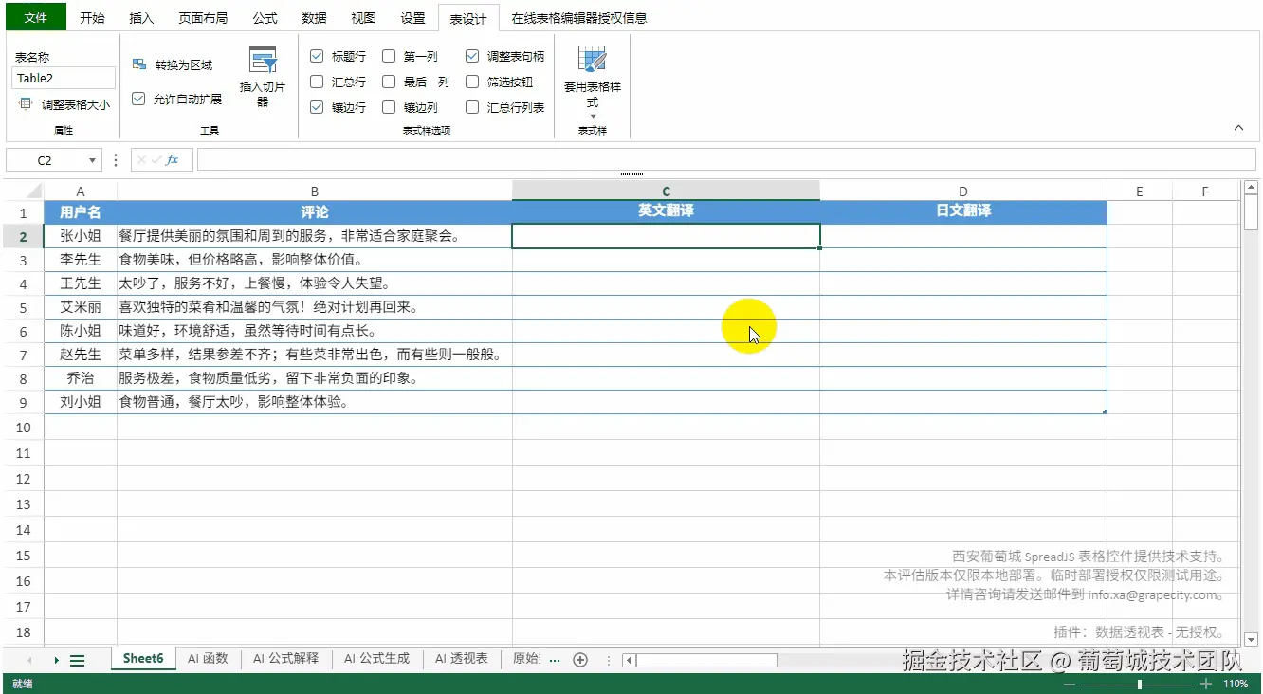Select the AI 公式解释 sheet tab
Viewport: 1263px width, 694px height.
click(285, 658)
